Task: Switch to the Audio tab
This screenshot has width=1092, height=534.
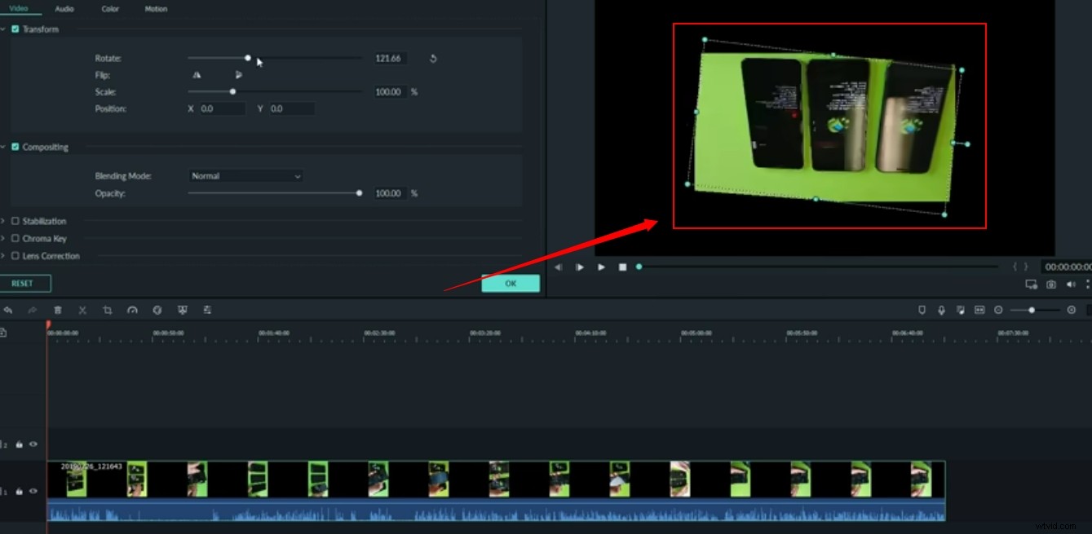Action: [x=64, y=9]
